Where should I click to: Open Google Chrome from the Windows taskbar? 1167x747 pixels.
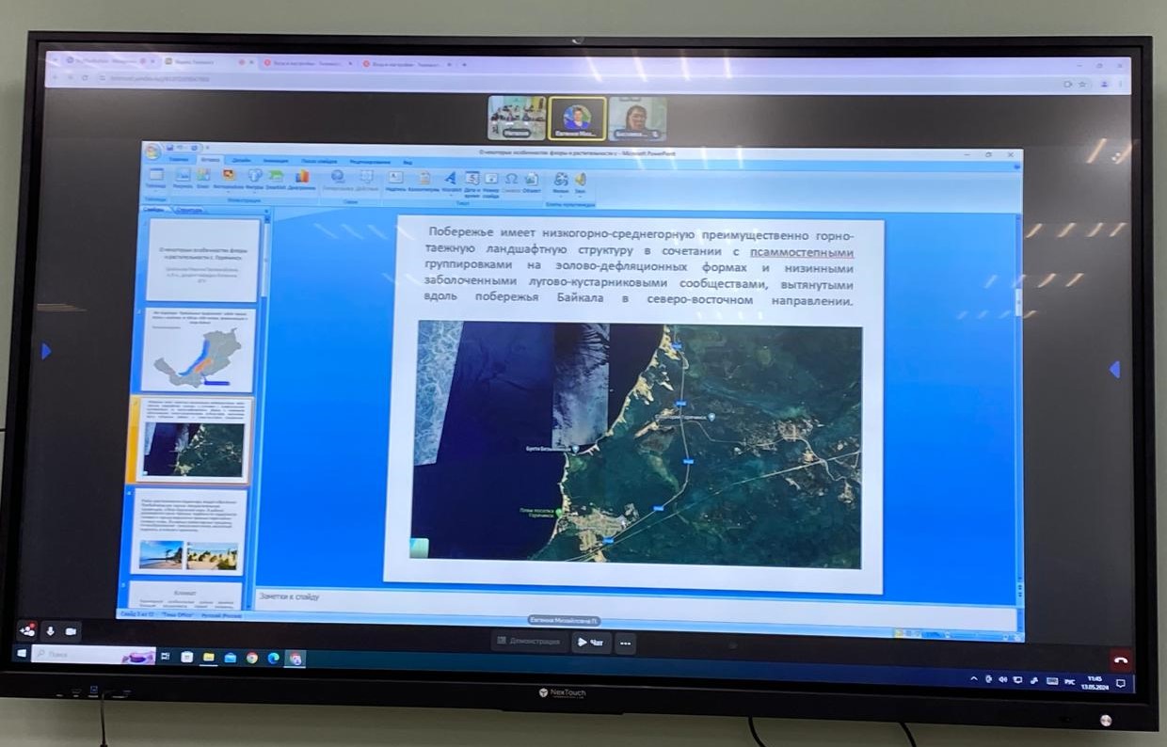(x=251, y=658)
